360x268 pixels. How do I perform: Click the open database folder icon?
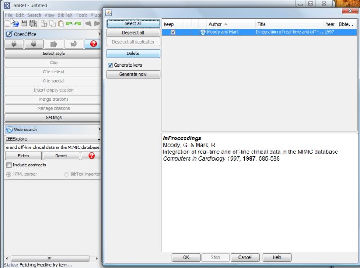click(x=16, y=23)
